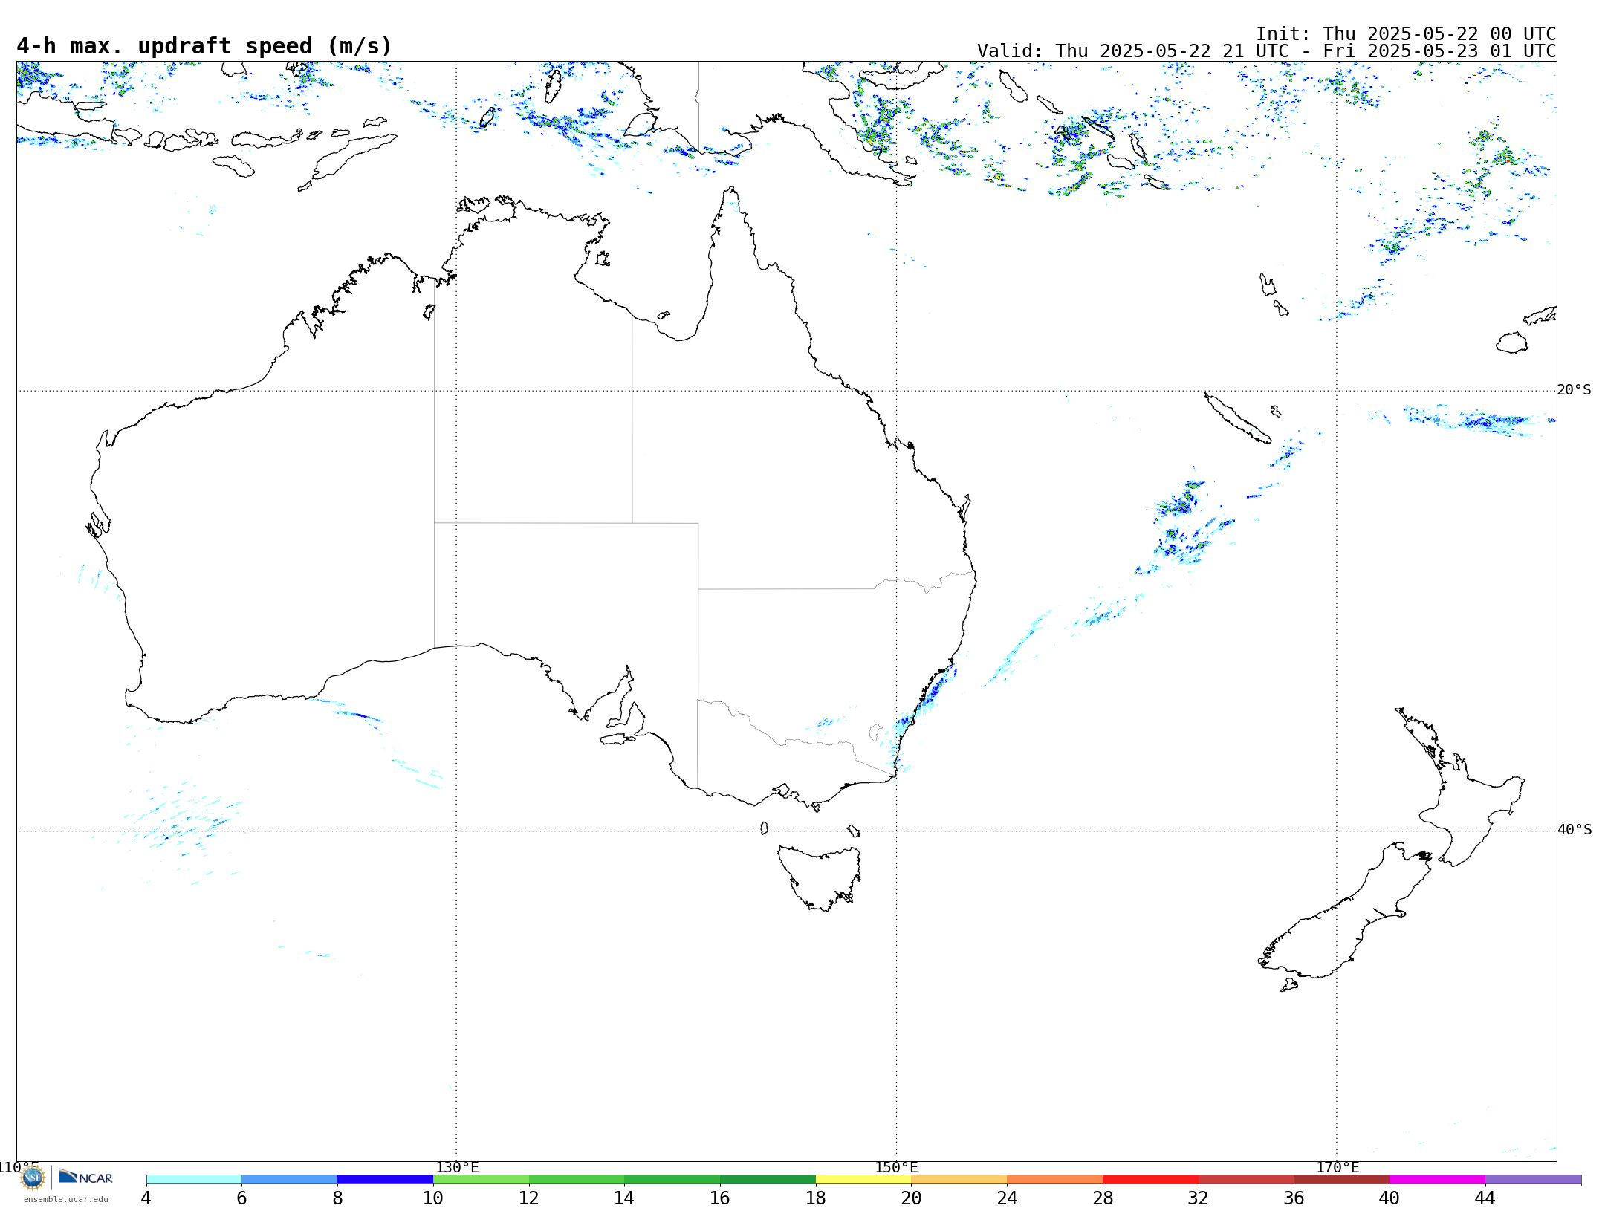This screenshot has height=1208, width=1605.
Task: Click the 130°E longitude label
Action: point(457,1167)
